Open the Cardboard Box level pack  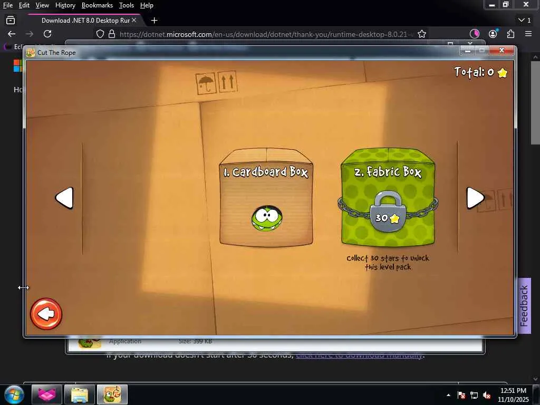266,198
